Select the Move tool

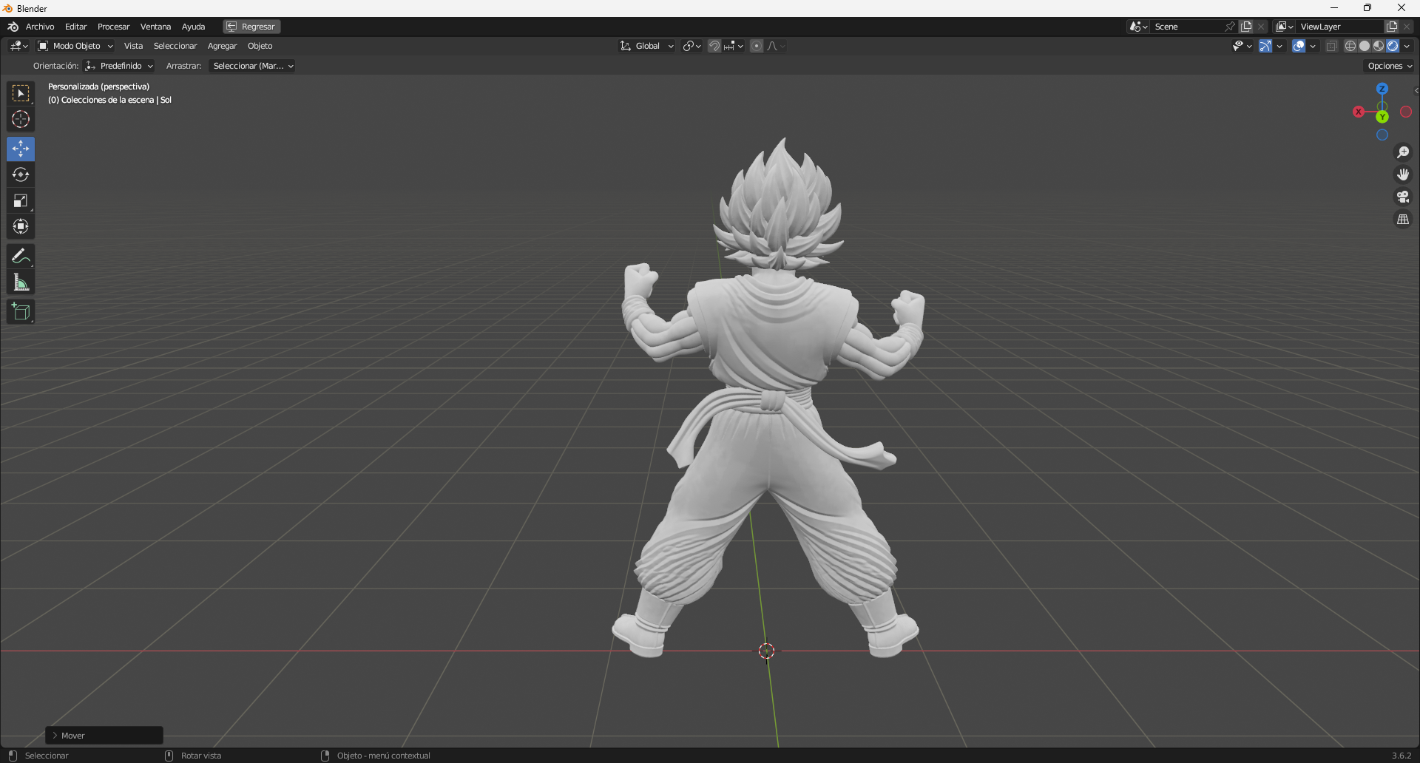point(20,149)
